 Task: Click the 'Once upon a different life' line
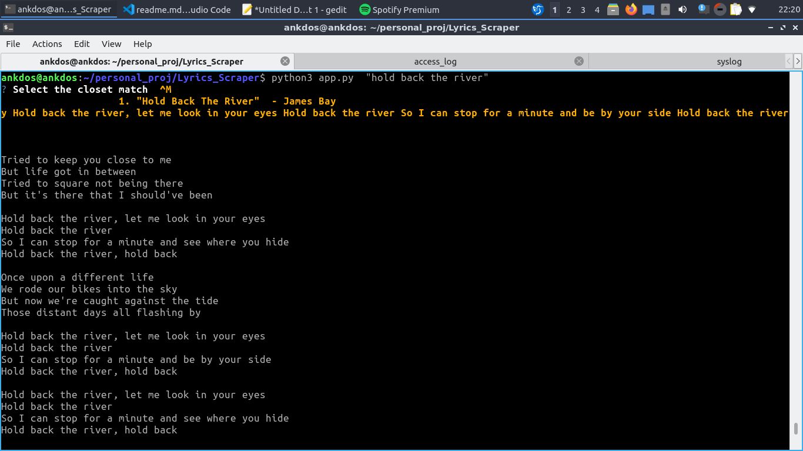tap(78, 277)
